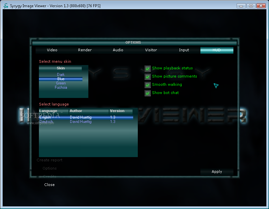
Task: Click Close in the main menu
Action: [49, 185]
